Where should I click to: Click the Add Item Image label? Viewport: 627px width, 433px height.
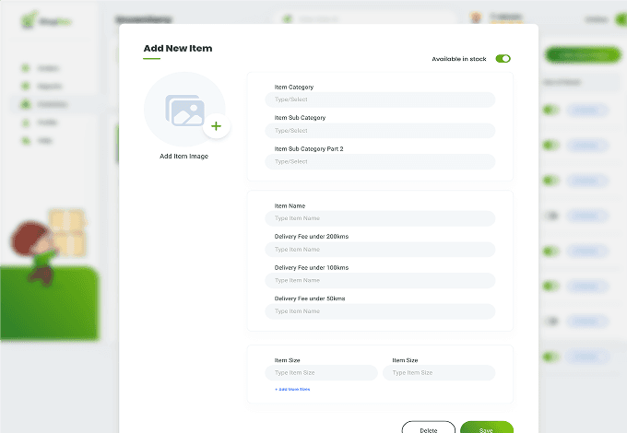[183, 157]
